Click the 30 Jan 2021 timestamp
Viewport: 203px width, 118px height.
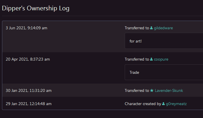29,91
